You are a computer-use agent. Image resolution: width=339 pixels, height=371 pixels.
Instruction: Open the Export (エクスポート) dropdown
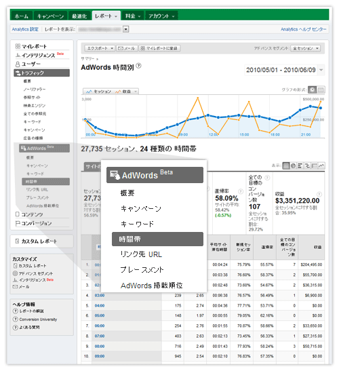(100, 48)
